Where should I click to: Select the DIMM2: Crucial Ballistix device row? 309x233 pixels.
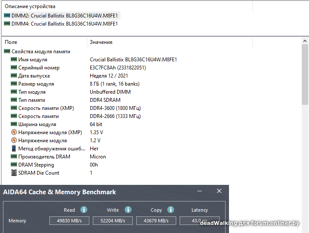[65, 15]
